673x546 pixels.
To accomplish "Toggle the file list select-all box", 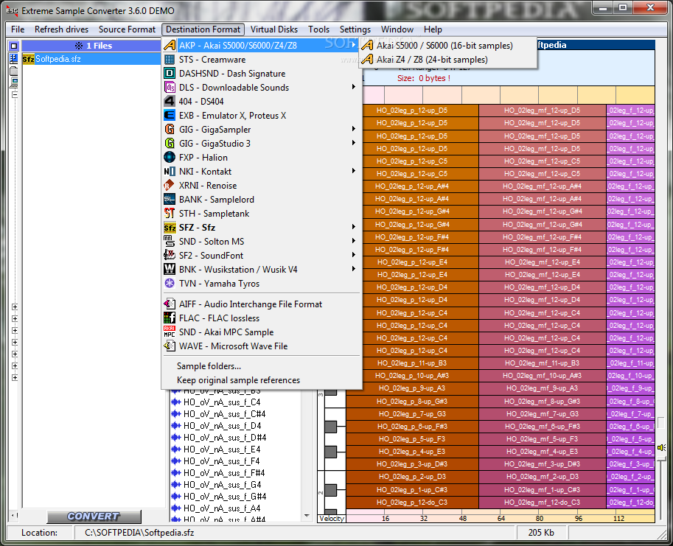I will [14, 46].
